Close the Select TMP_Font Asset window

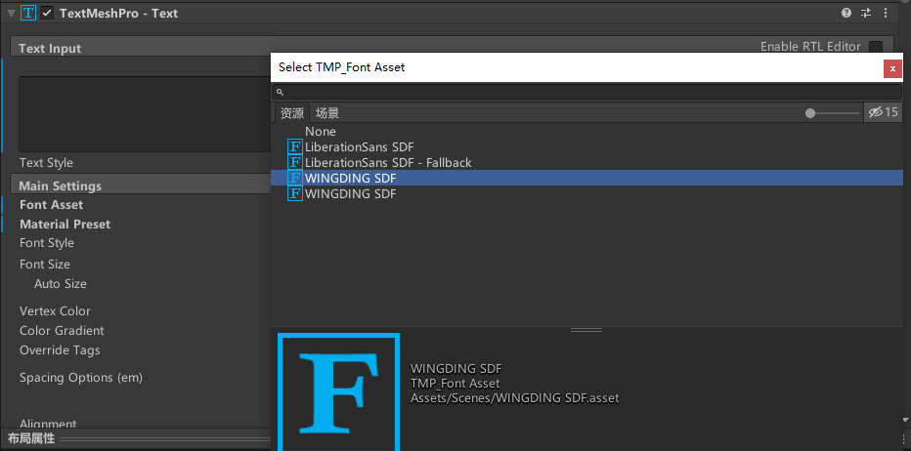pos(892,68)
